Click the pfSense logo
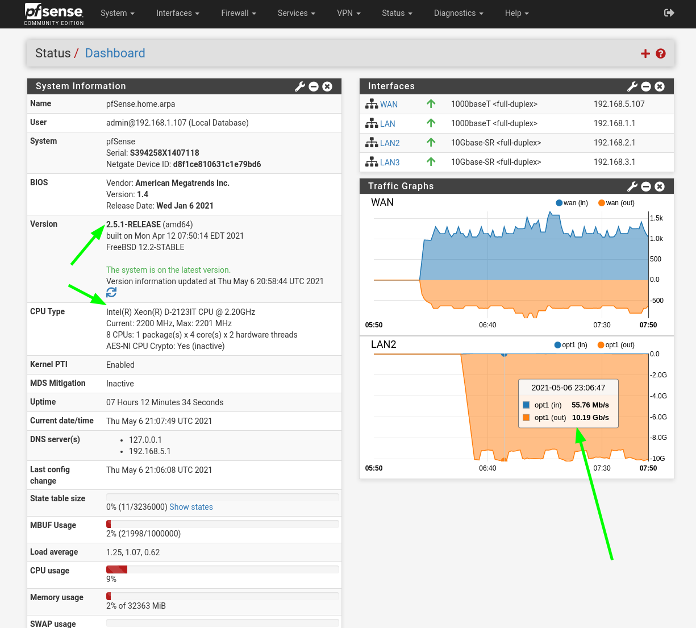Viewport: 696px width, 628px height. [x=54, y=14]
